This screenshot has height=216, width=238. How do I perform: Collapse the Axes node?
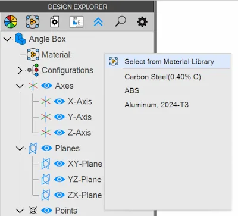coord(20,86)
